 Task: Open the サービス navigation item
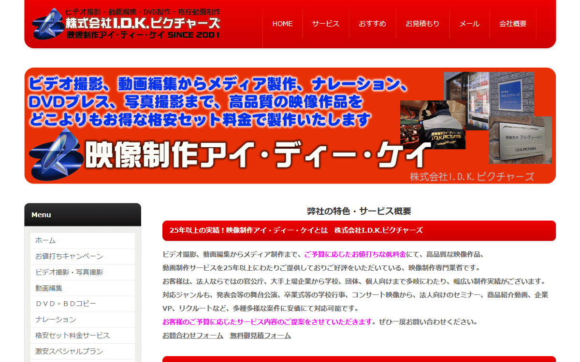326,24
